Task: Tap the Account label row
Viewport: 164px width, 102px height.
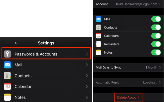Action: pyautogui.click(x=128, y=4)
